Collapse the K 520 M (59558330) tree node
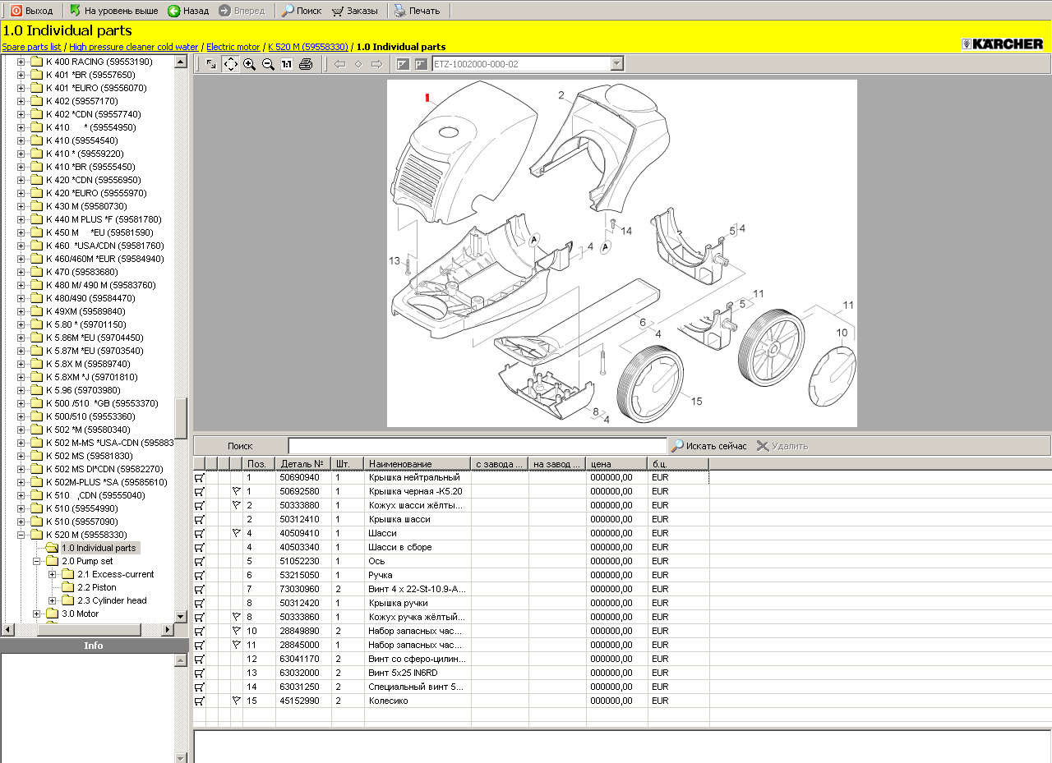 [21, 535]
